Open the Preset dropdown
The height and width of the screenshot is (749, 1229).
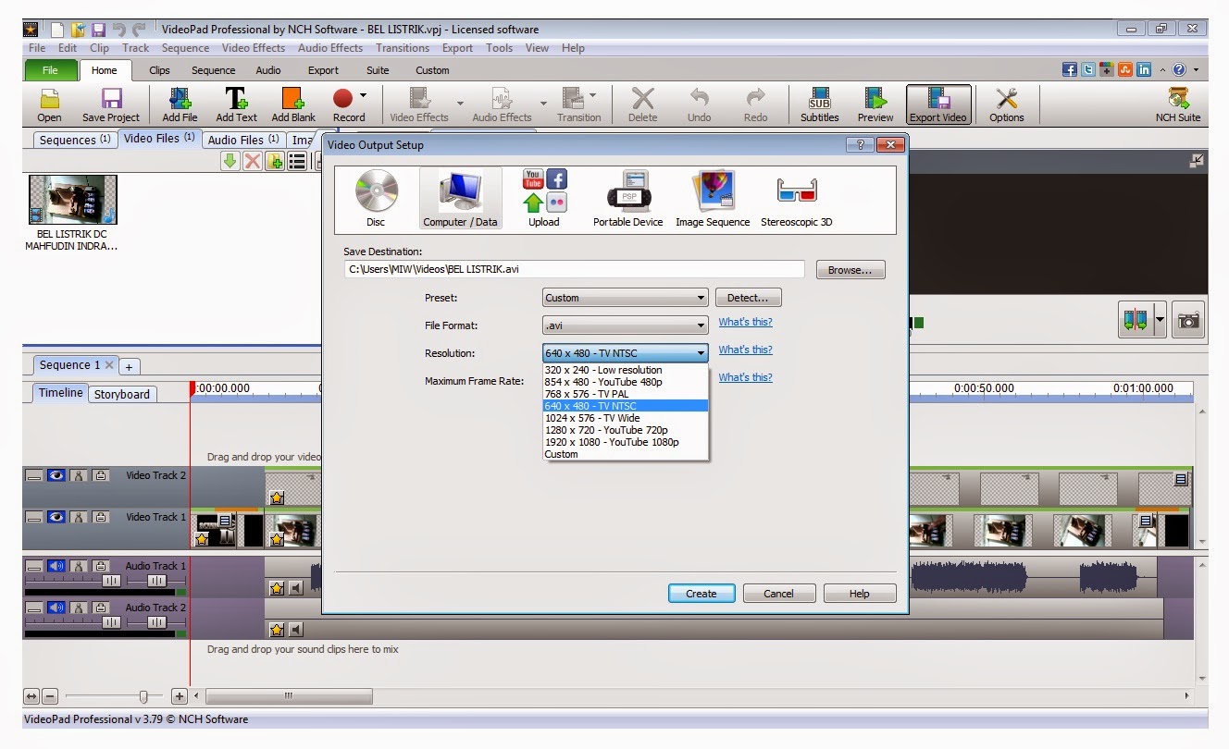[x=626, y=298]
